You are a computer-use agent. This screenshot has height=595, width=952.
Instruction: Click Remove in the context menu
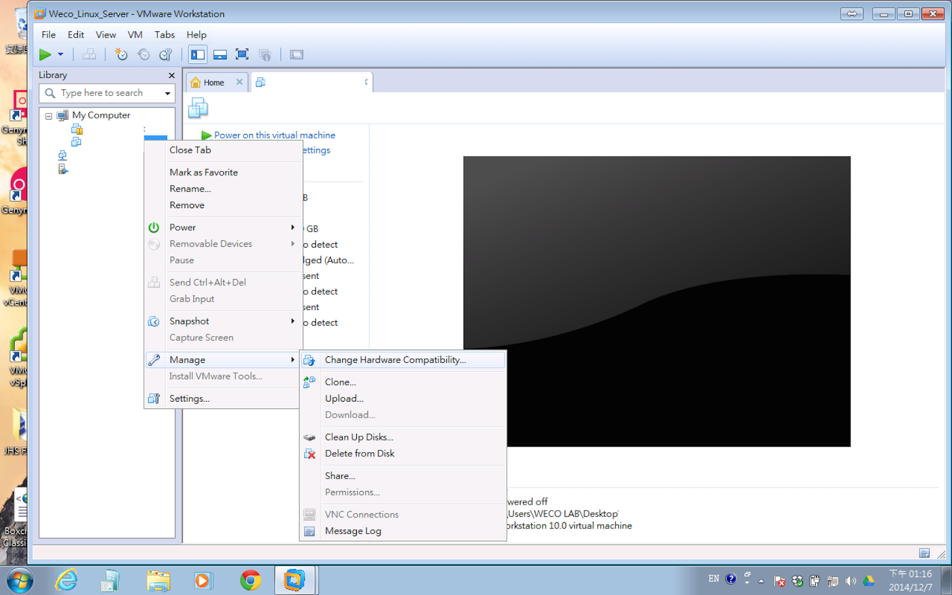pos(224,205)
